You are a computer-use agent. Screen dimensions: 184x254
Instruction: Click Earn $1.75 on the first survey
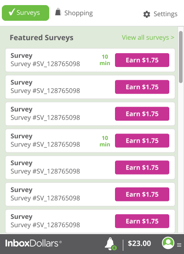(142, 60)
